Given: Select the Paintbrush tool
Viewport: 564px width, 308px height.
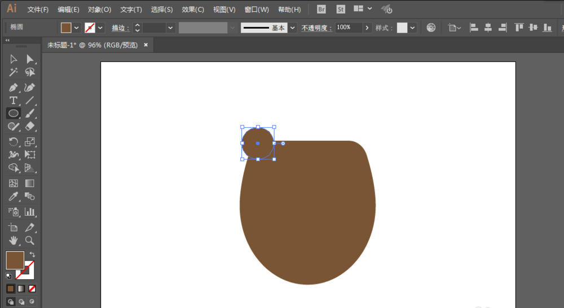Looking at the screenshot, I should click(30, 113).
